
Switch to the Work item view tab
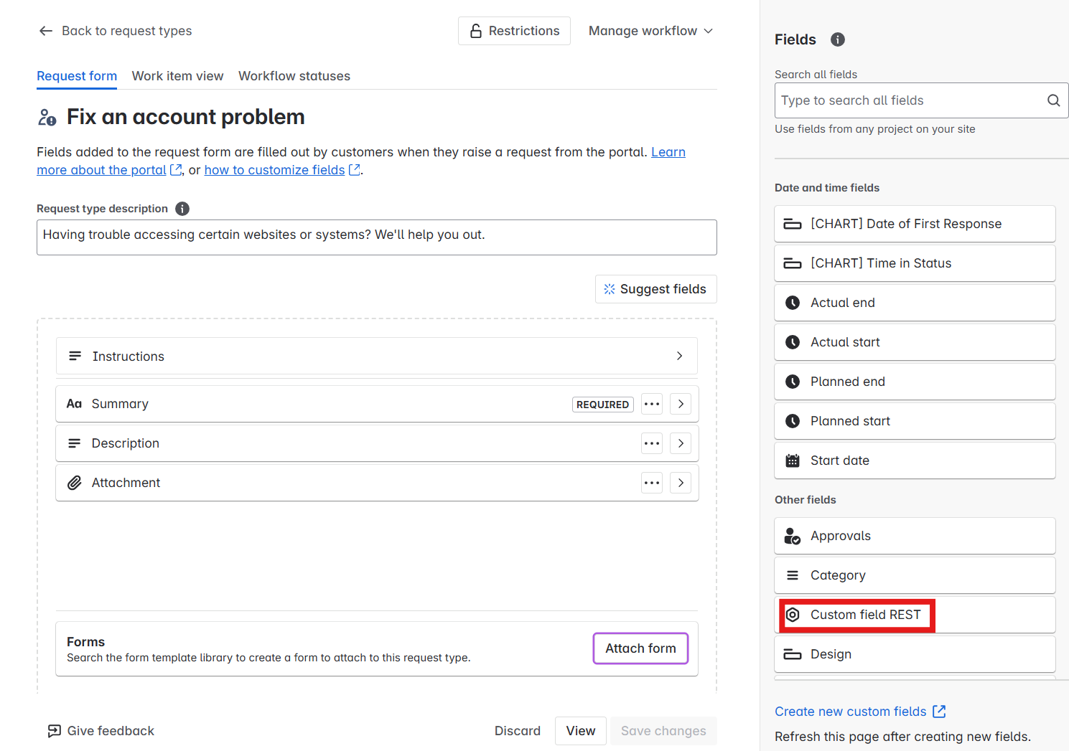point(177,76)
